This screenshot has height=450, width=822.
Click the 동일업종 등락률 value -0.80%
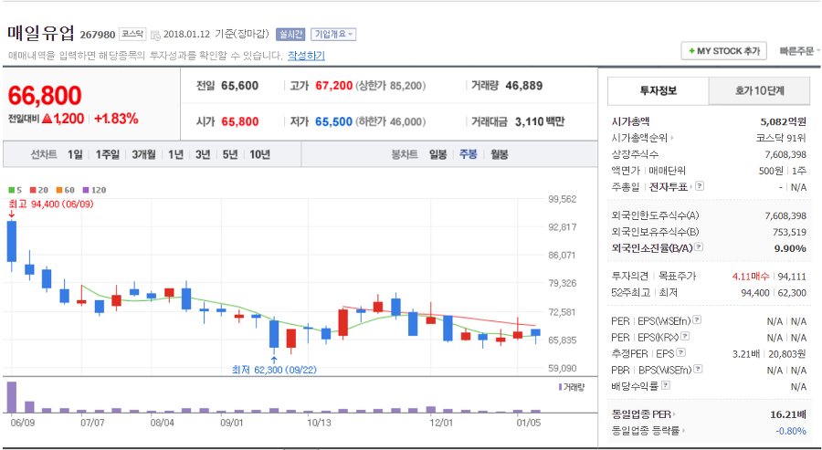tap(791, 431)
